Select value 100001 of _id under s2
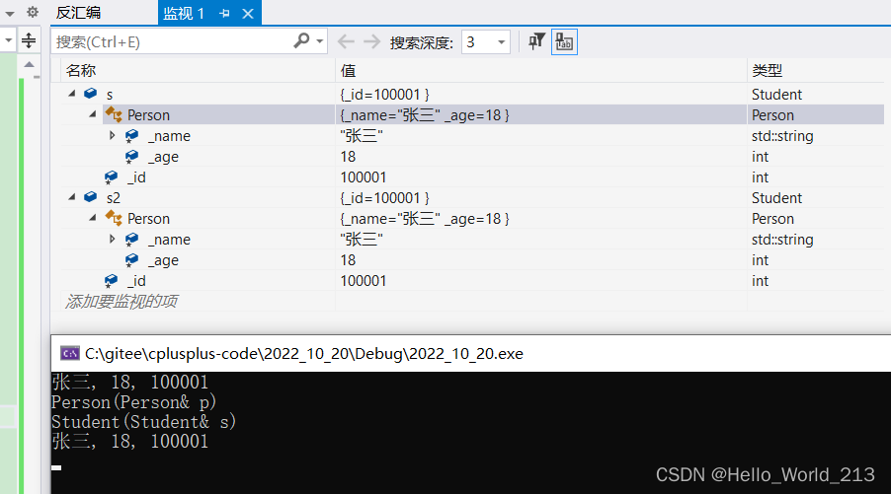 pyautogui.click(x=364, y=281)
